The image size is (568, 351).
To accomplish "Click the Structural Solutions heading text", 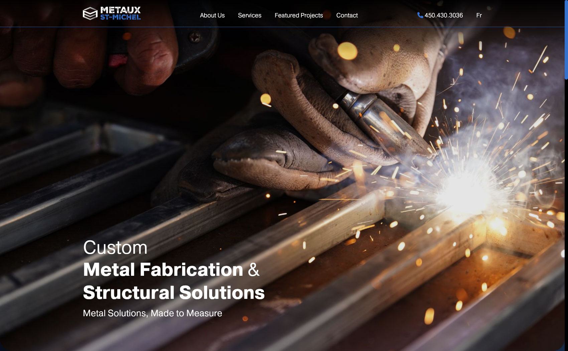I will [x=174, y=292].
